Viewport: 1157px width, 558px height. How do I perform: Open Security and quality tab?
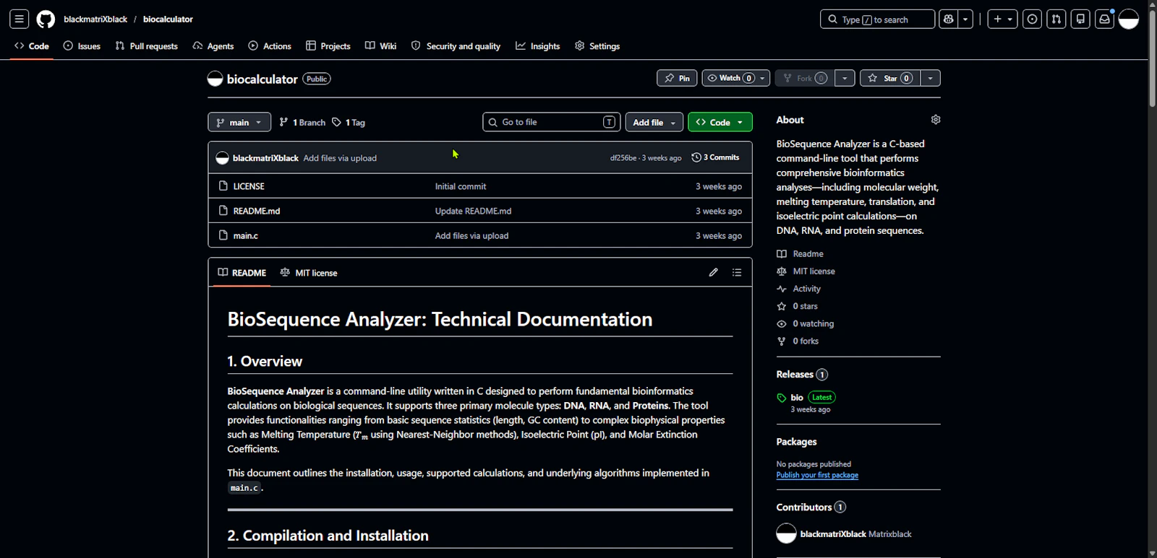456,45
